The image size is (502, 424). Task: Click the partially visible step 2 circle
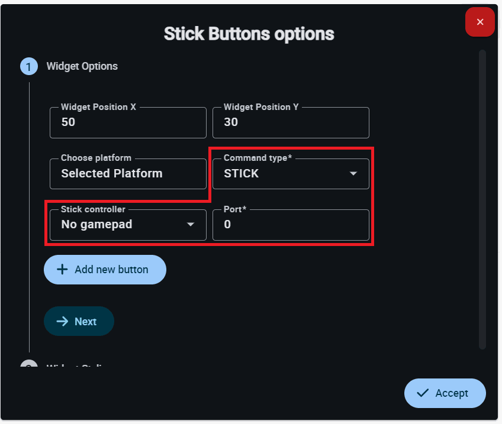pyautogui.click(x=28, y=365)
